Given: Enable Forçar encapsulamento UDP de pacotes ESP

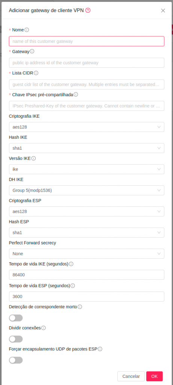Looking at the screenshot, I should (16, 360).
